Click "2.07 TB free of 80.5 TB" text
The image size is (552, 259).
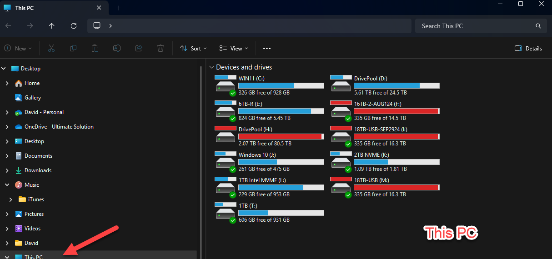265,144
